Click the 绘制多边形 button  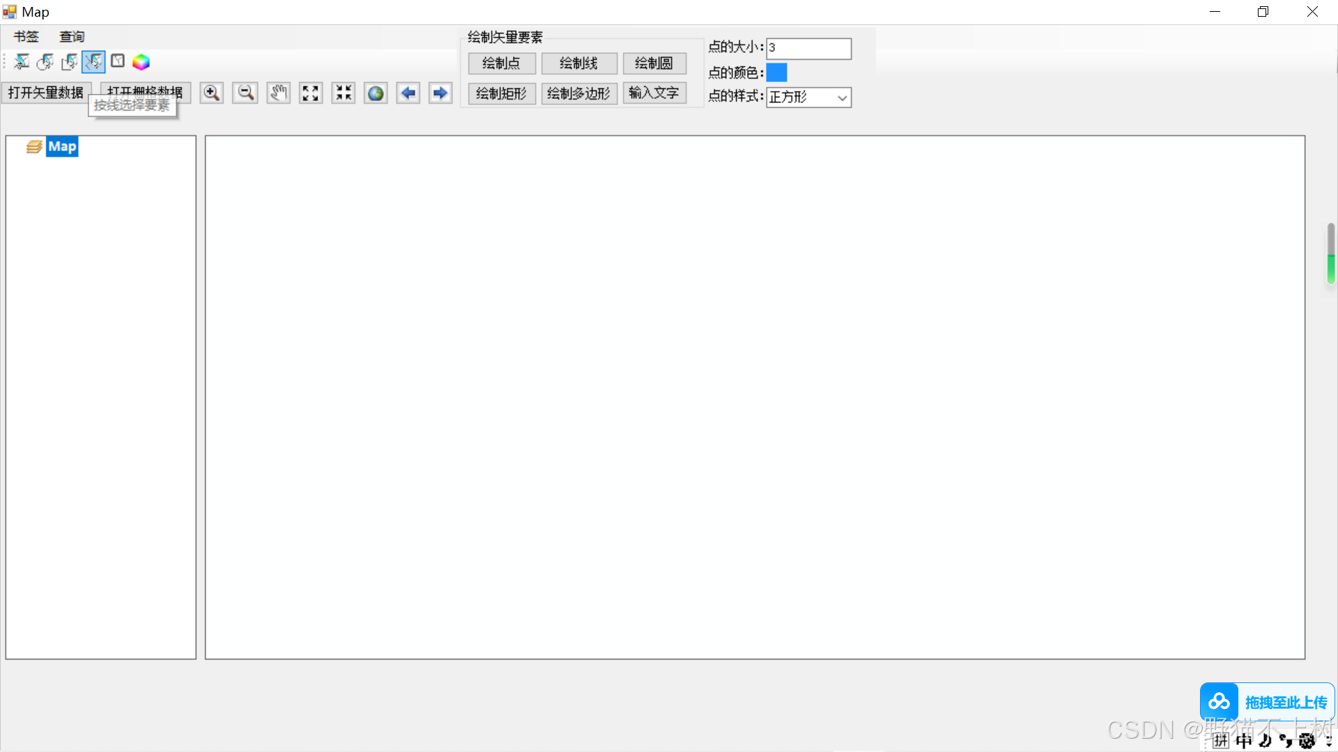[578, 93]
